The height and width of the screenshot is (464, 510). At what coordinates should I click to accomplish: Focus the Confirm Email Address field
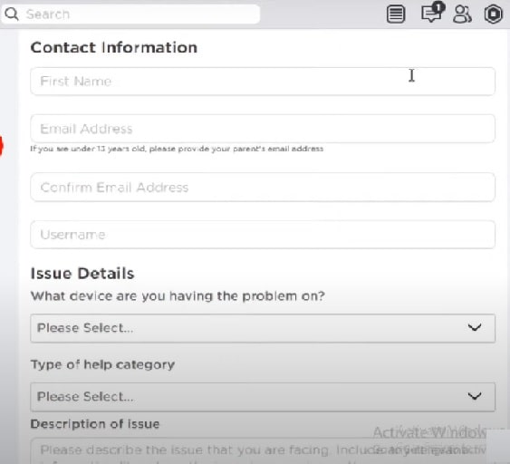[x=263, y=187]
